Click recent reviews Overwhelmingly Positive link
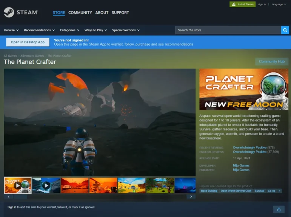 [x=249, y=148]
